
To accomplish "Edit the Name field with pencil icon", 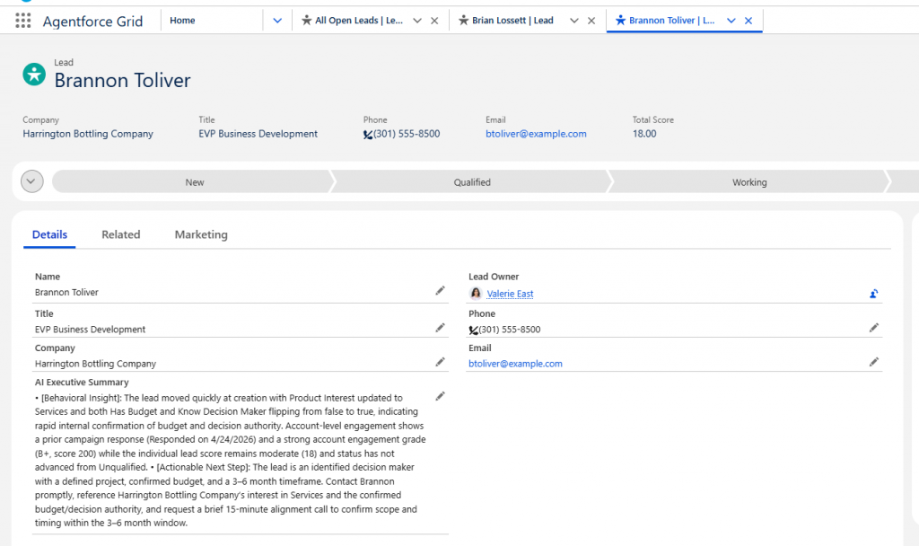I will coord(440,291).
